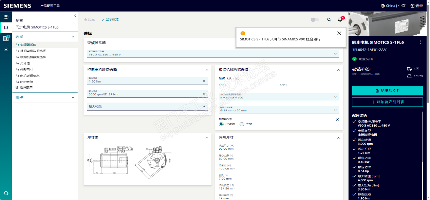This screenshot has height=200, width=430.
Task: Clear the N = 80; M = 100 field
Action: click(x=335, y=97)
